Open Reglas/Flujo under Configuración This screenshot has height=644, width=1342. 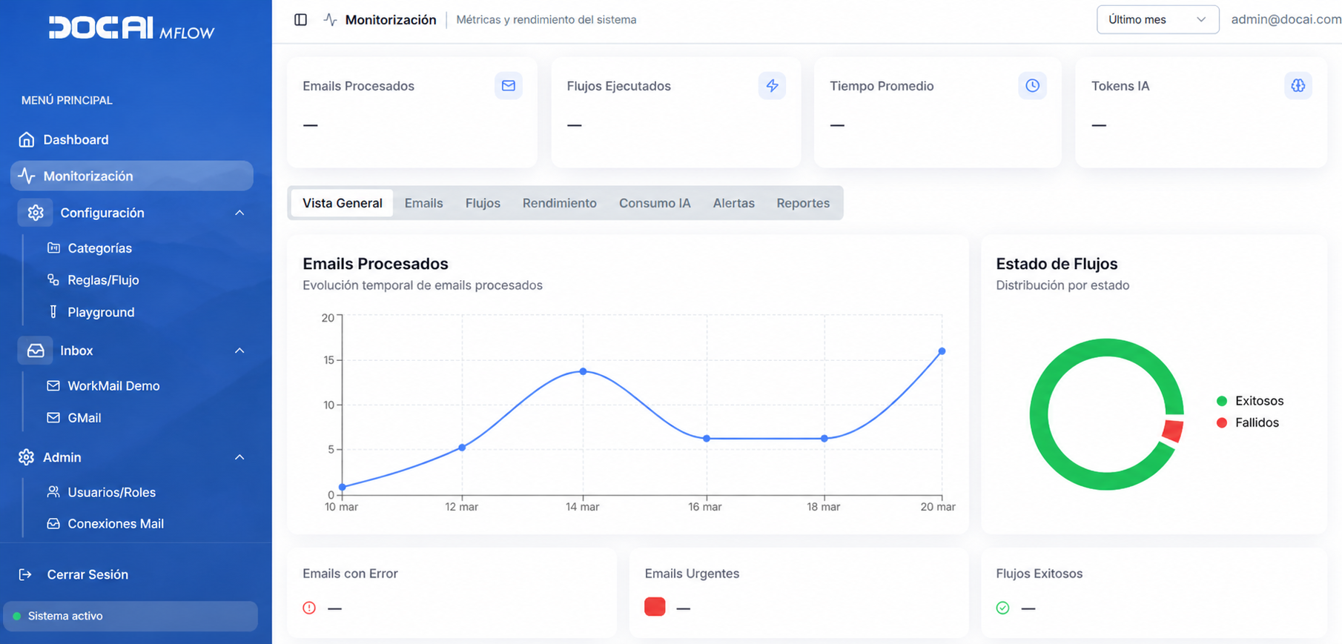103,280
